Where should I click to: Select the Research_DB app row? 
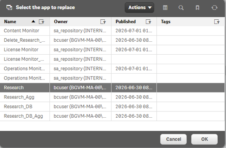click(x=112, y=107)
